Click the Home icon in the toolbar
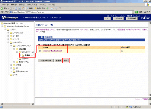 coord(23,8)
